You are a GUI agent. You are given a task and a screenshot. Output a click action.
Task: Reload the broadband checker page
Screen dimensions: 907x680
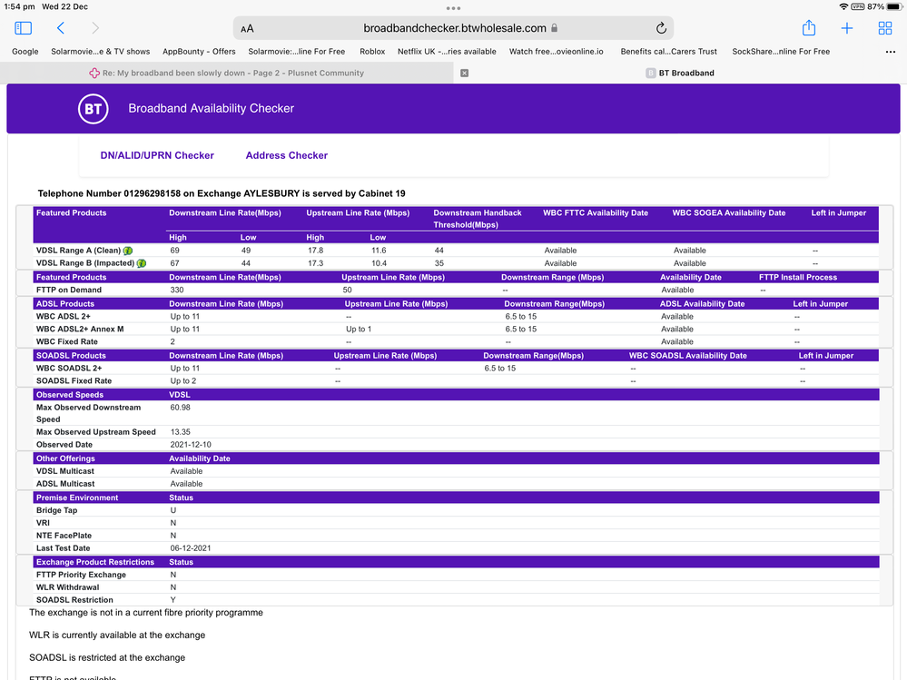(x=661, y=28)
